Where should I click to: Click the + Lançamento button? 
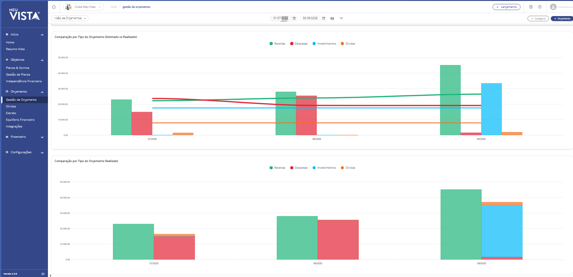pyautogui.click(x=506, y=7)
